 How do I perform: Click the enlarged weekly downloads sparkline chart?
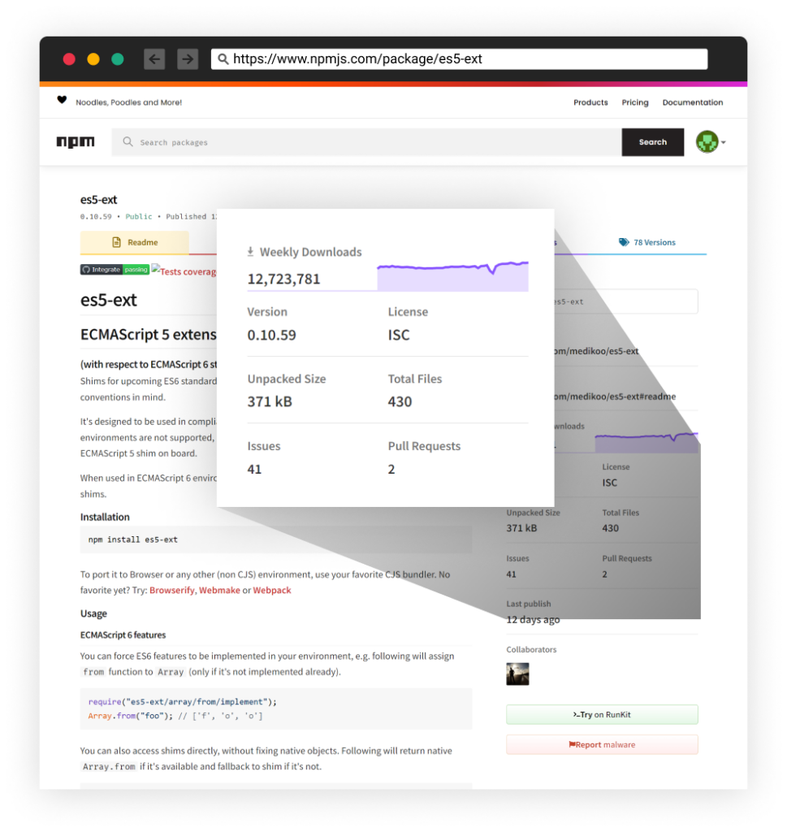tap(452, 276)
